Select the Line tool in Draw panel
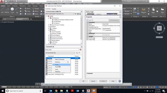Screen dimensions: 167x93 pyautogui.click(x=2, y=10)
